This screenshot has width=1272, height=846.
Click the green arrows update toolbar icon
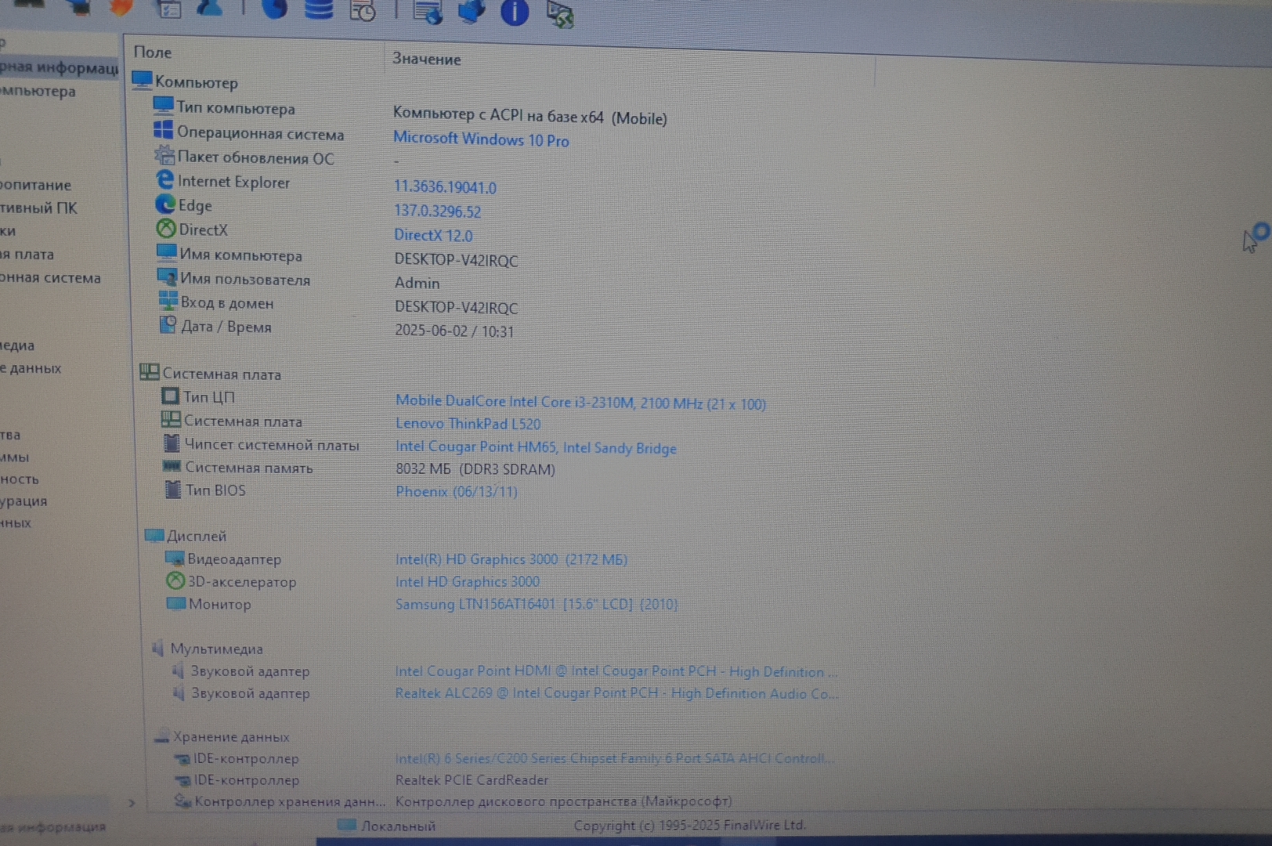coord(560,14)
